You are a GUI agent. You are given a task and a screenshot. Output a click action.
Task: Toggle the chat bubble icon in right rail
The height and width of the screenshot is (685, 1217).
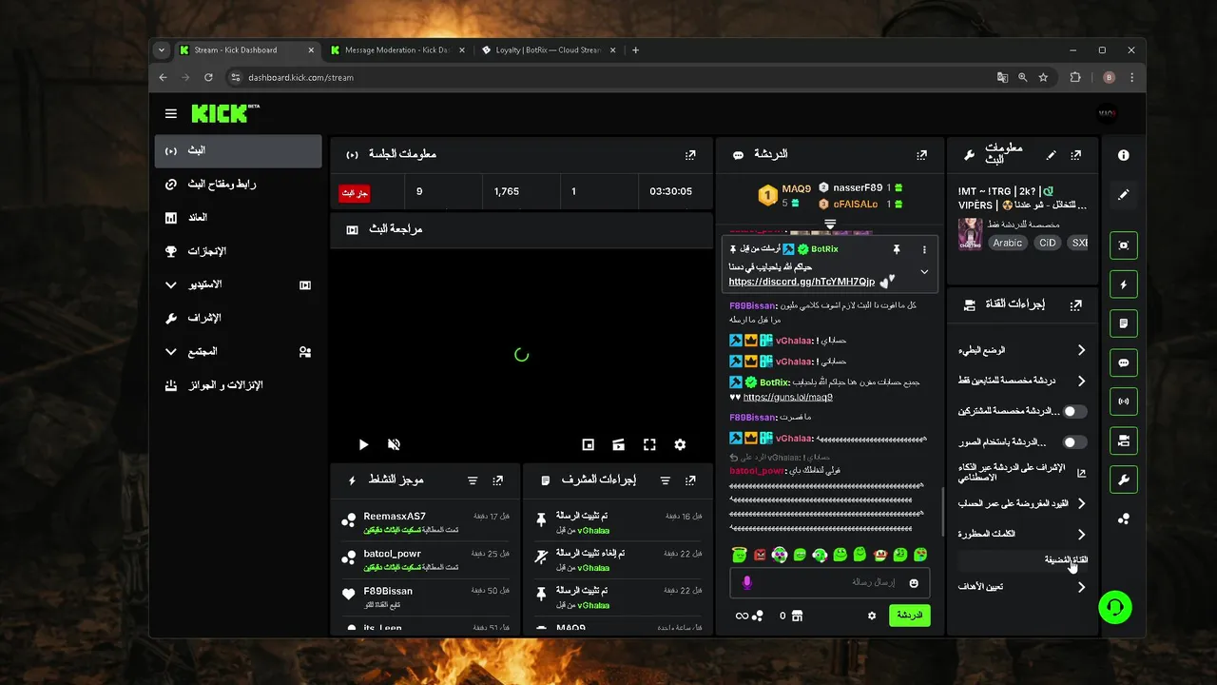click(1124, 362)
